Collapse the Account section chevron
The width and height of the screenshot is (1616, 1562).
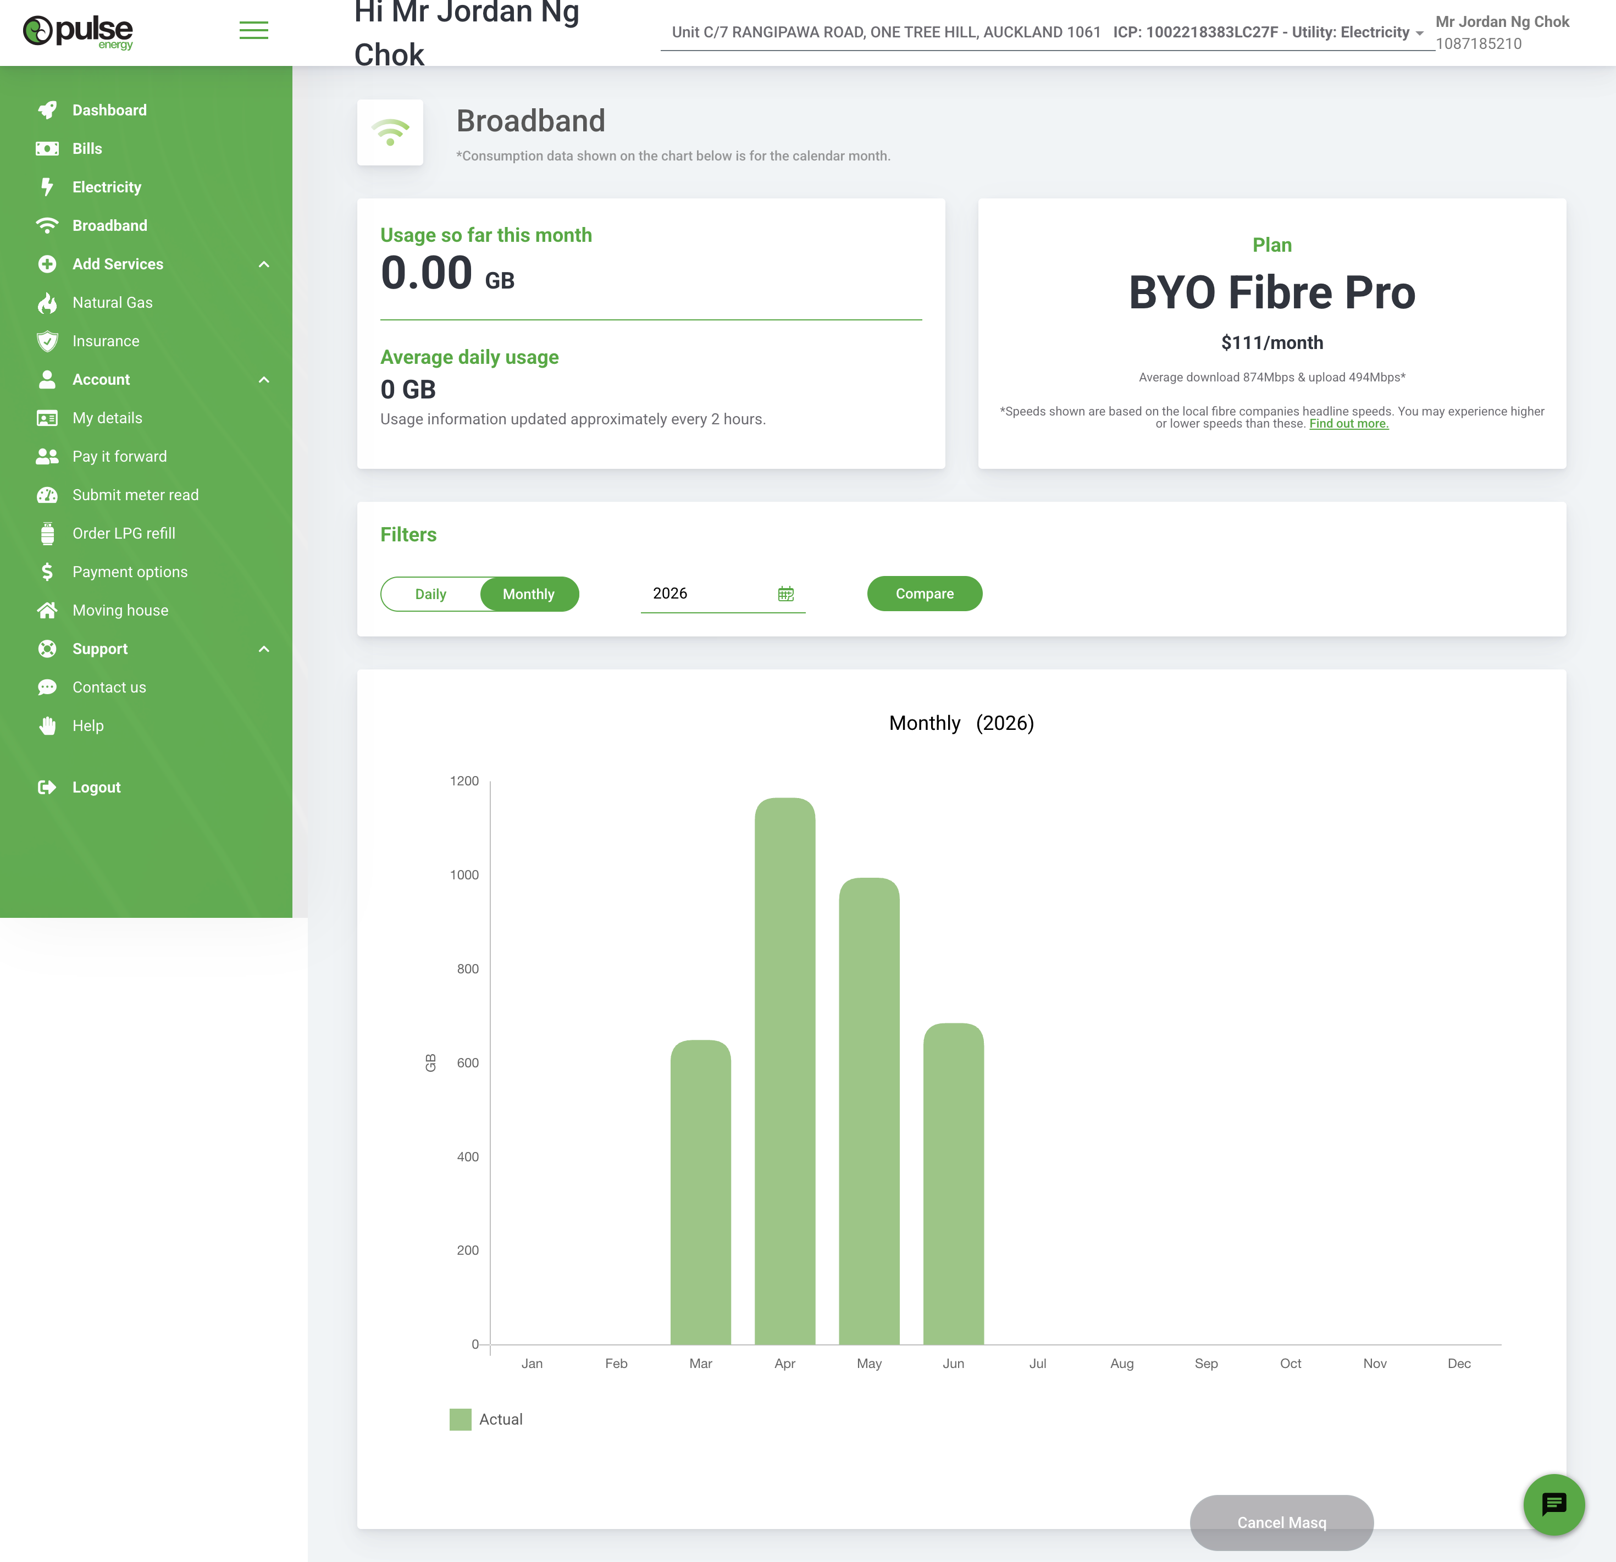click(264, 379)
